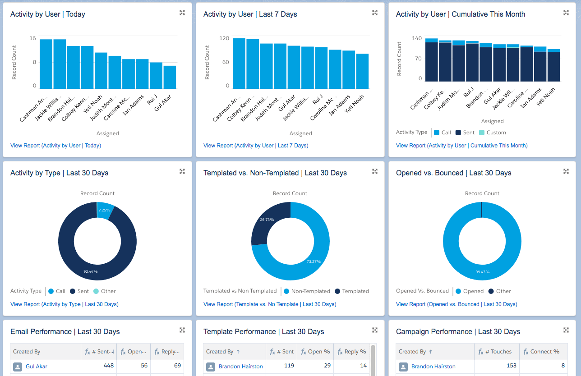581x376 pixels.
Task: Open Brandon Hairston's record from Template Performance
Action: pyautogui.click(x=241, y=366)
